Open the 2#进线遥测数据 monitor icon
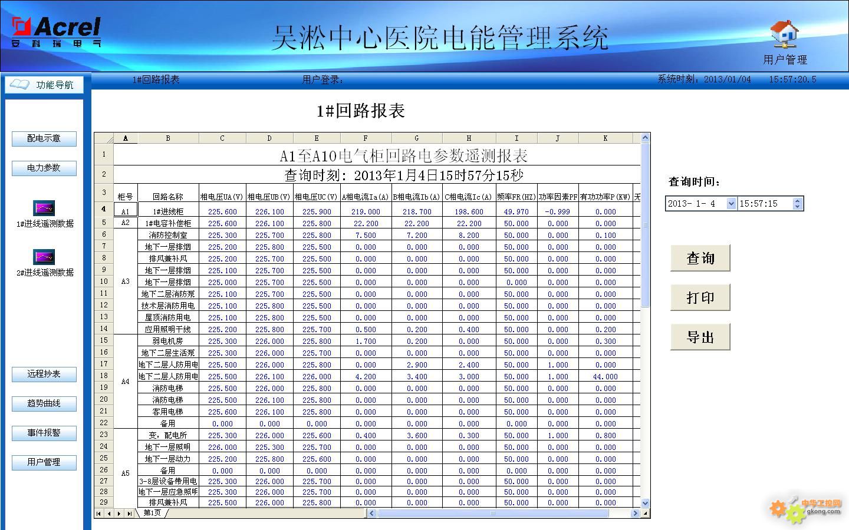Screen dimensions: 849x530 tap(44, 257)
